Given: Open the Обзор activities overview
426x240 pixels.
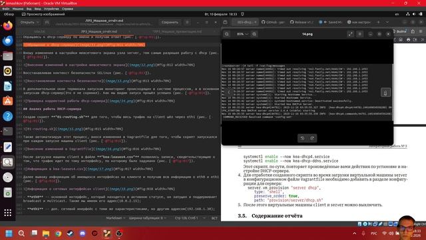Looking at the screenshot, I should pyautogui.click(x=9, y=14).
